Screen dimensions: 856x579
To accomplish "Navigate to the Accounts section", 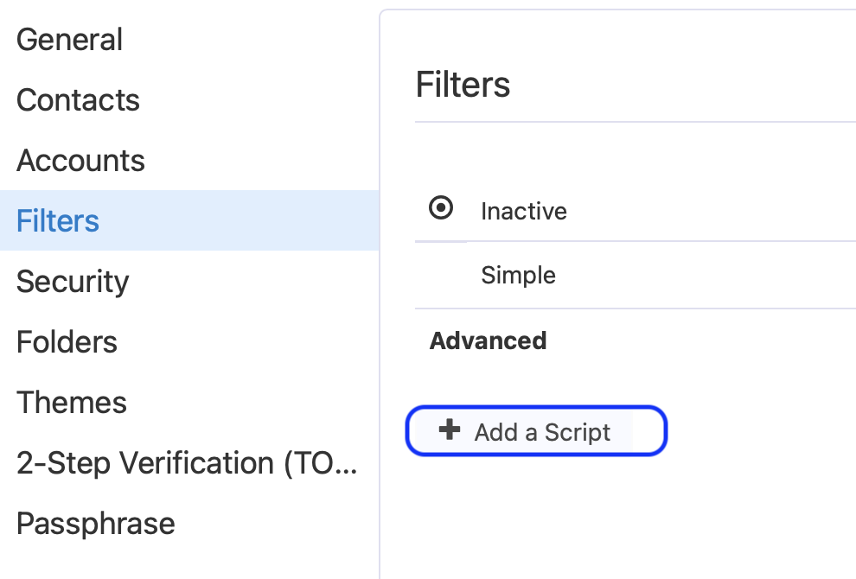I will 80,160.
